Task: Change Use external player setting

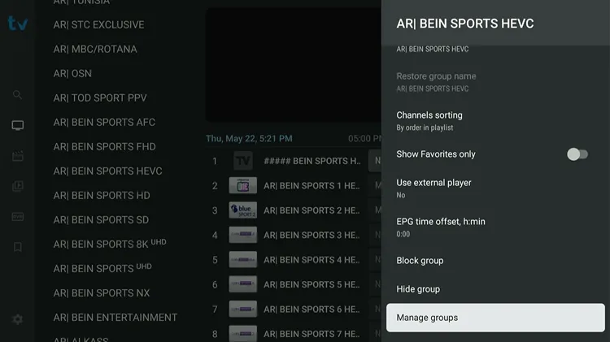Action: pos(495,188)
